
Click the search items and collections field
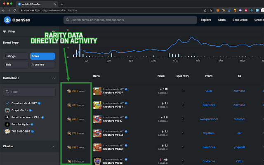point(128,20)
